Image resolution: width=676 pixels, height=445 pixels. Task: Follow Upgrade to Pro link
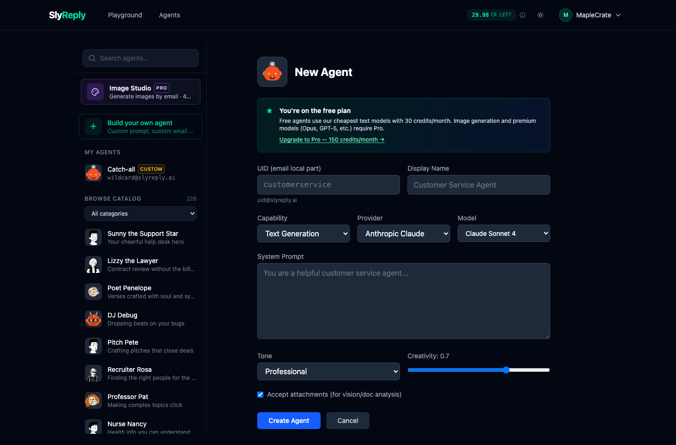coord(332,140)
